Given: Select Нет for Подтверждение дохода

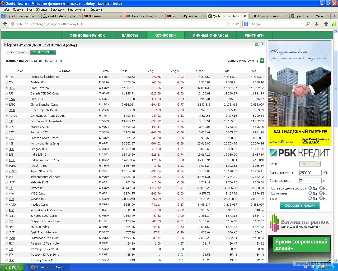Looking at the screenshot, I should tap(321, 188).
